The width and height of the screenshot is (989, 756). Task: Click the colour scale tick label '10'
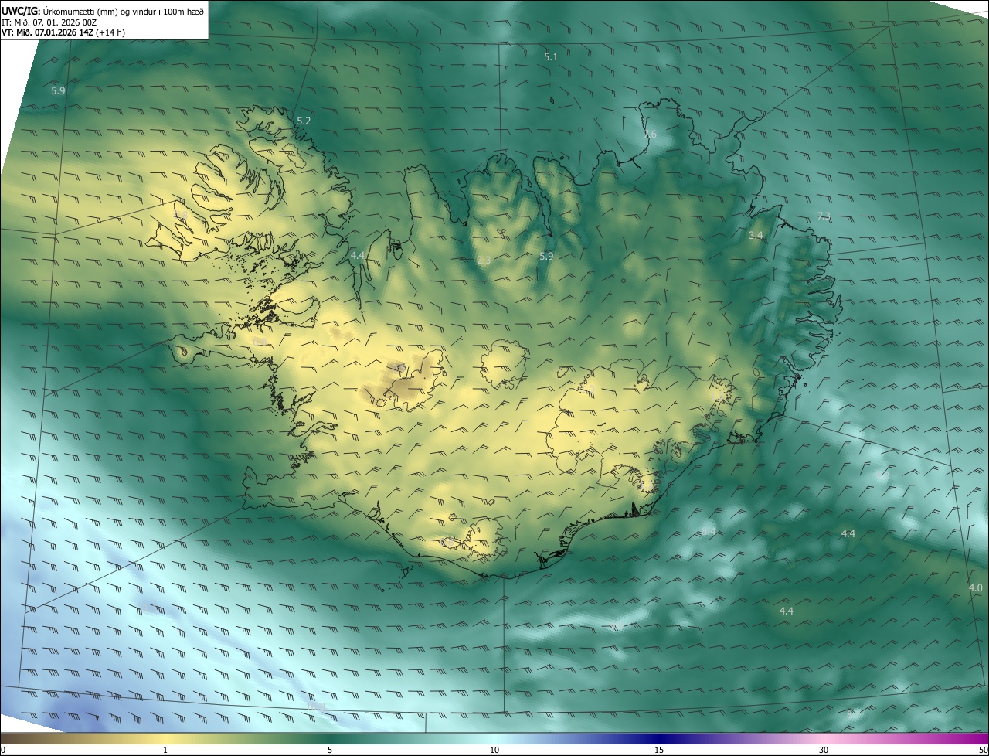[x=494, y=750]
